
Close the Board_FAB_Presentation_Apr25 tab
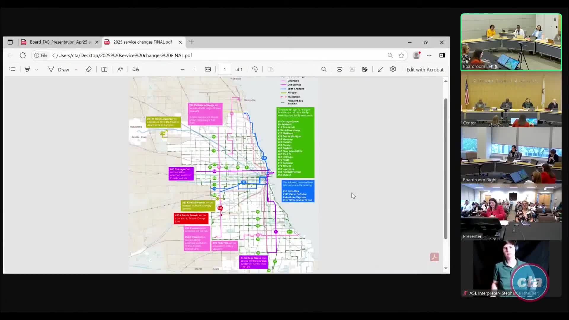pyautogui.click(x=97, y=42)
